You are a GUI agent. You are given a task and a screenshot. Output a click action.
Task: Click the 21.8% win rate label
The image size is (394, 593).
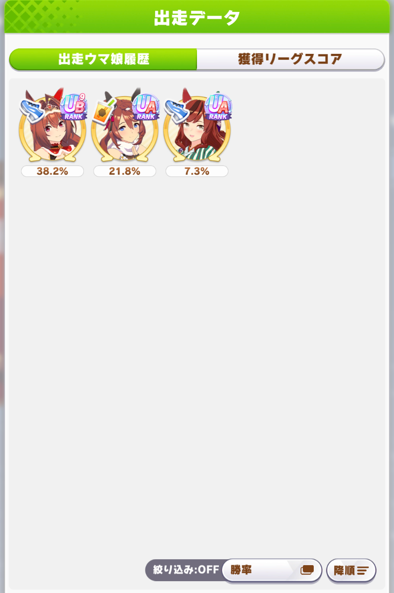point(124,171)
